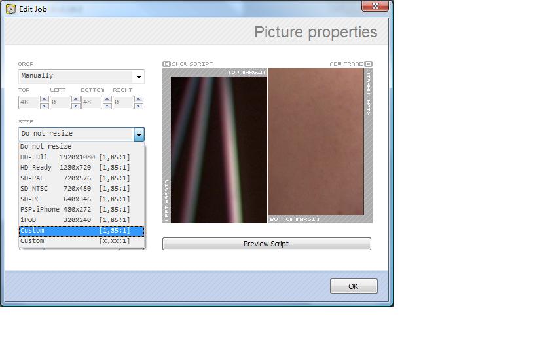
Task: Click the Right crop input field
Action: (x=124, y=102)
